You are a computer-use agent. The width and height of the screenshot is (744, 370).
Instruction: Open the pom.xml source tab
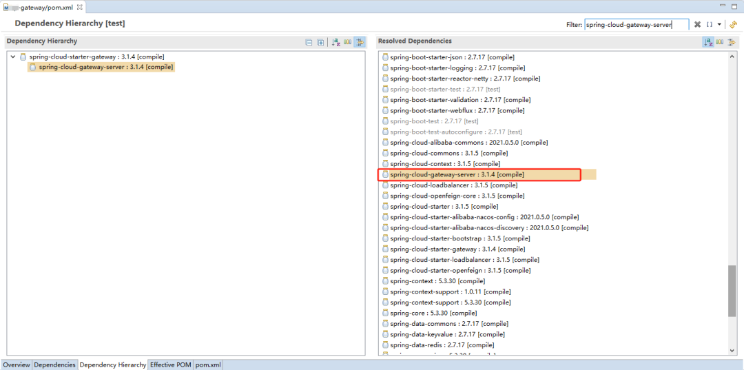click(x=208, y=364)
